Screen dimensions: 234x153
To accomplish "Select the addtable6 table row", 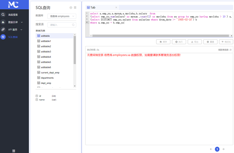I will point(54,67).
